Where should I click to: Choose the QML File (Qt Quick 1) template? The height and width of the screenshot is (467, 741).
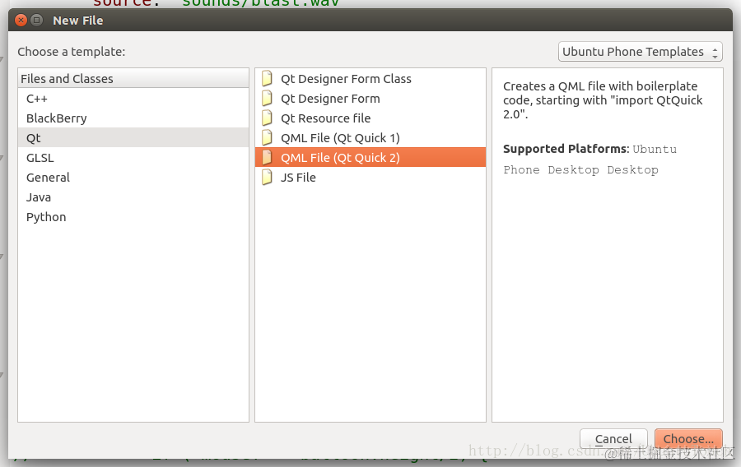point(370,138)
